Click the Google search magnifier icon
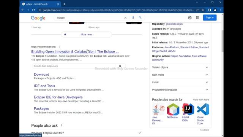This screenshot has height=137, width=243. pos(140,18)
